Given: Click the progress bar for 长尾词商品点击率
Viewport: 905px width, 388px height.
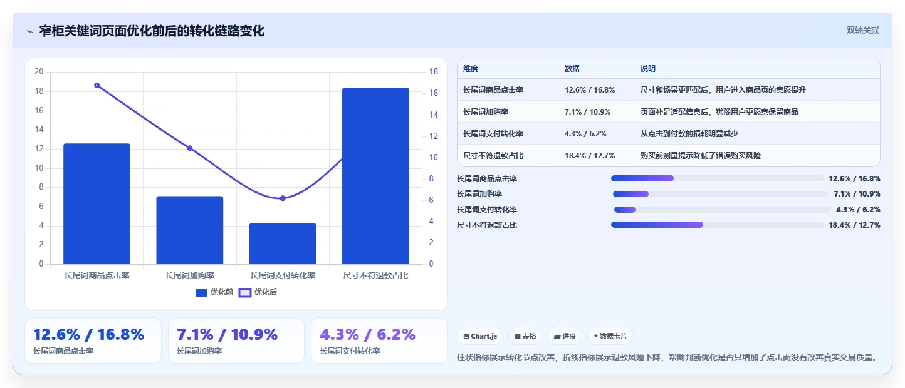Looking at the screenshot, I should [x=718, y=178].
